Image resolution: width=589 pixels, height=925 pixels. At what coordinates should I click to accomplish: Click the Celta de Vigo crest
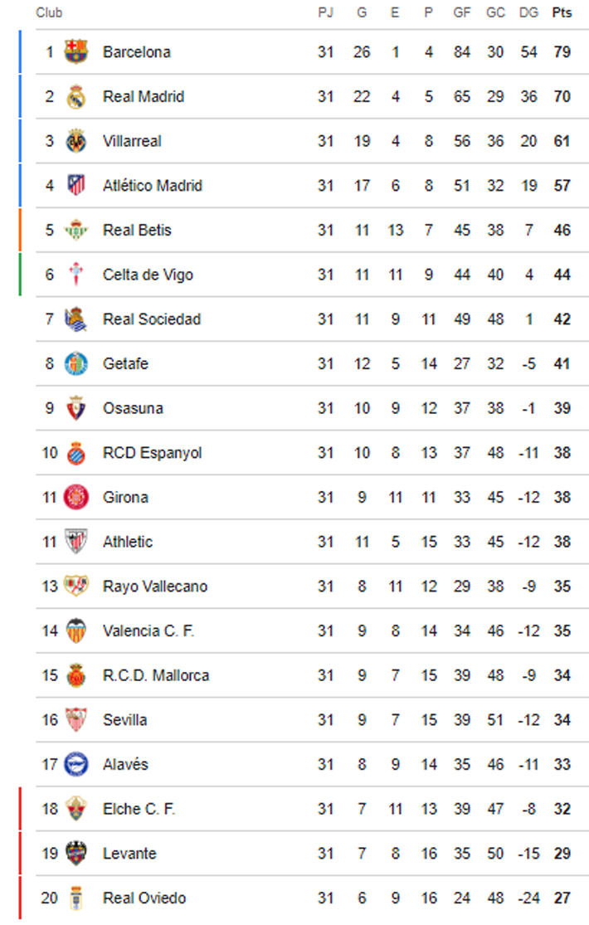point(76,275)
